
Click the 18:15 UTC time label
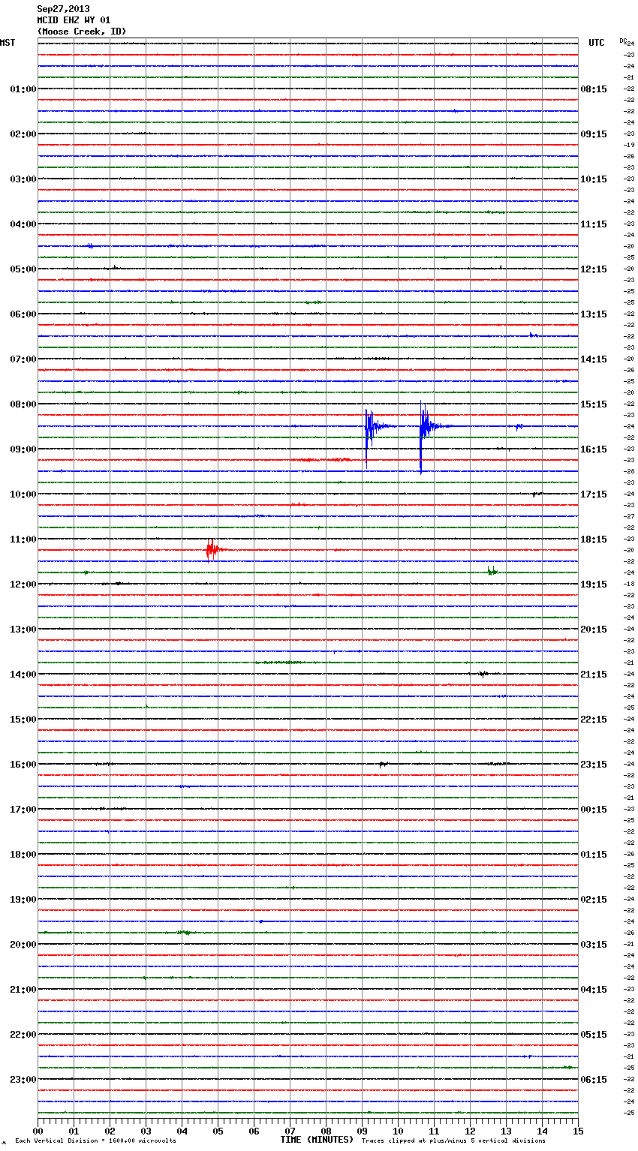[594, 539]
